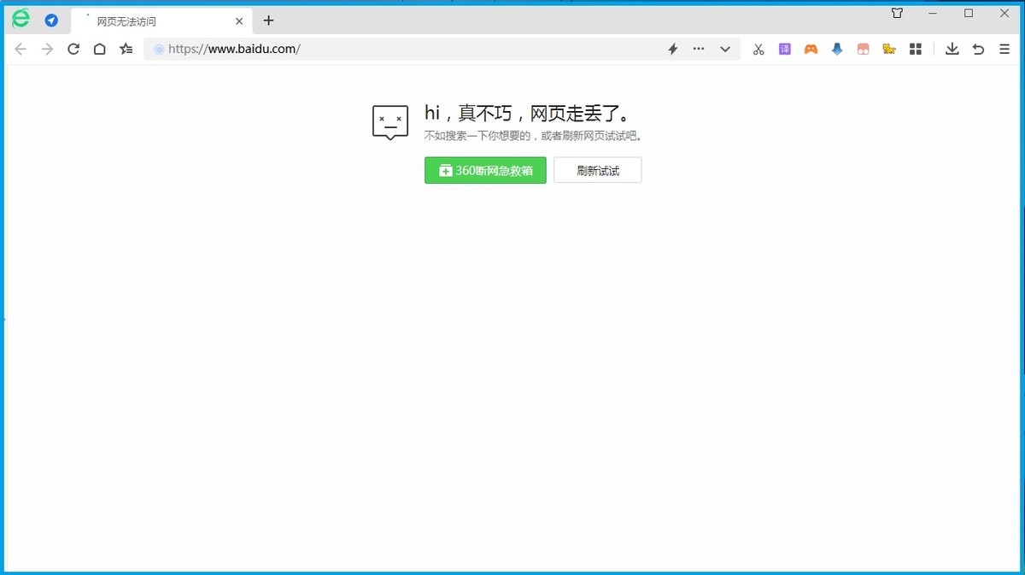Toggle the lightning speed mode icon
Image resolution: width=1025 pixels, height=575 pixels.
[672, 50]
